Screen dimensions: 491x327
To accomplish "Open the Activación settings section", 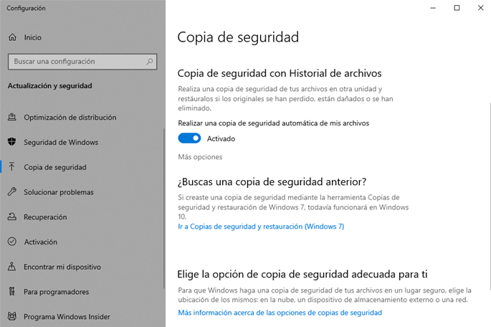I will pos(40,242).
